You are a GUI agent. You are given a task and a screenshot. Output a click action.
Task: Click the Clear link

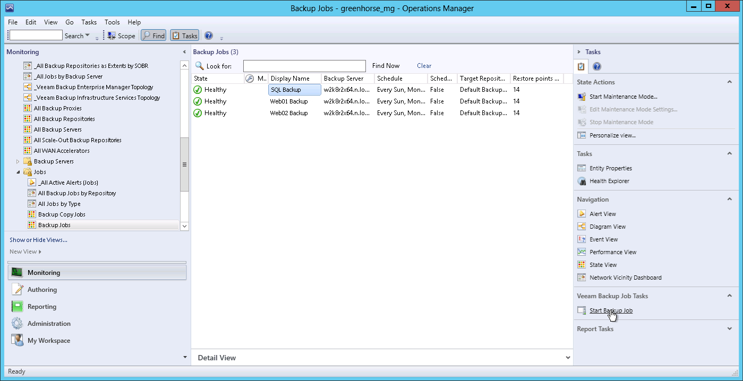[424, 66]
